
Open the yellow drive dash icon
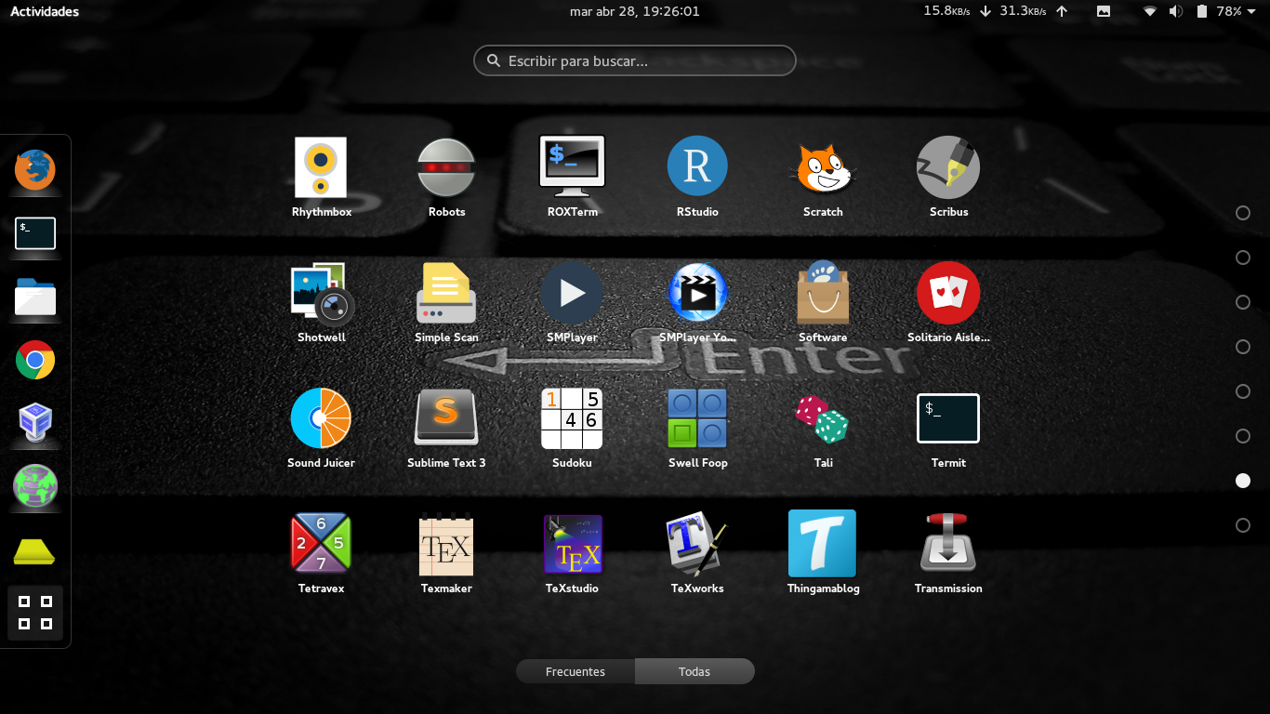tap(35, 550)
